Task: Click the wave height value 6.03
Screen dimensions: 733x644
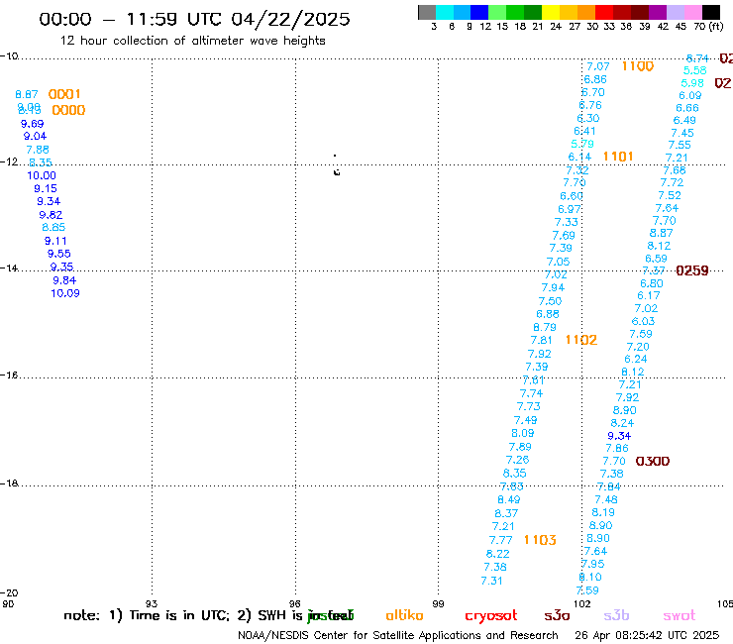Action: click(x=643, y=321)
